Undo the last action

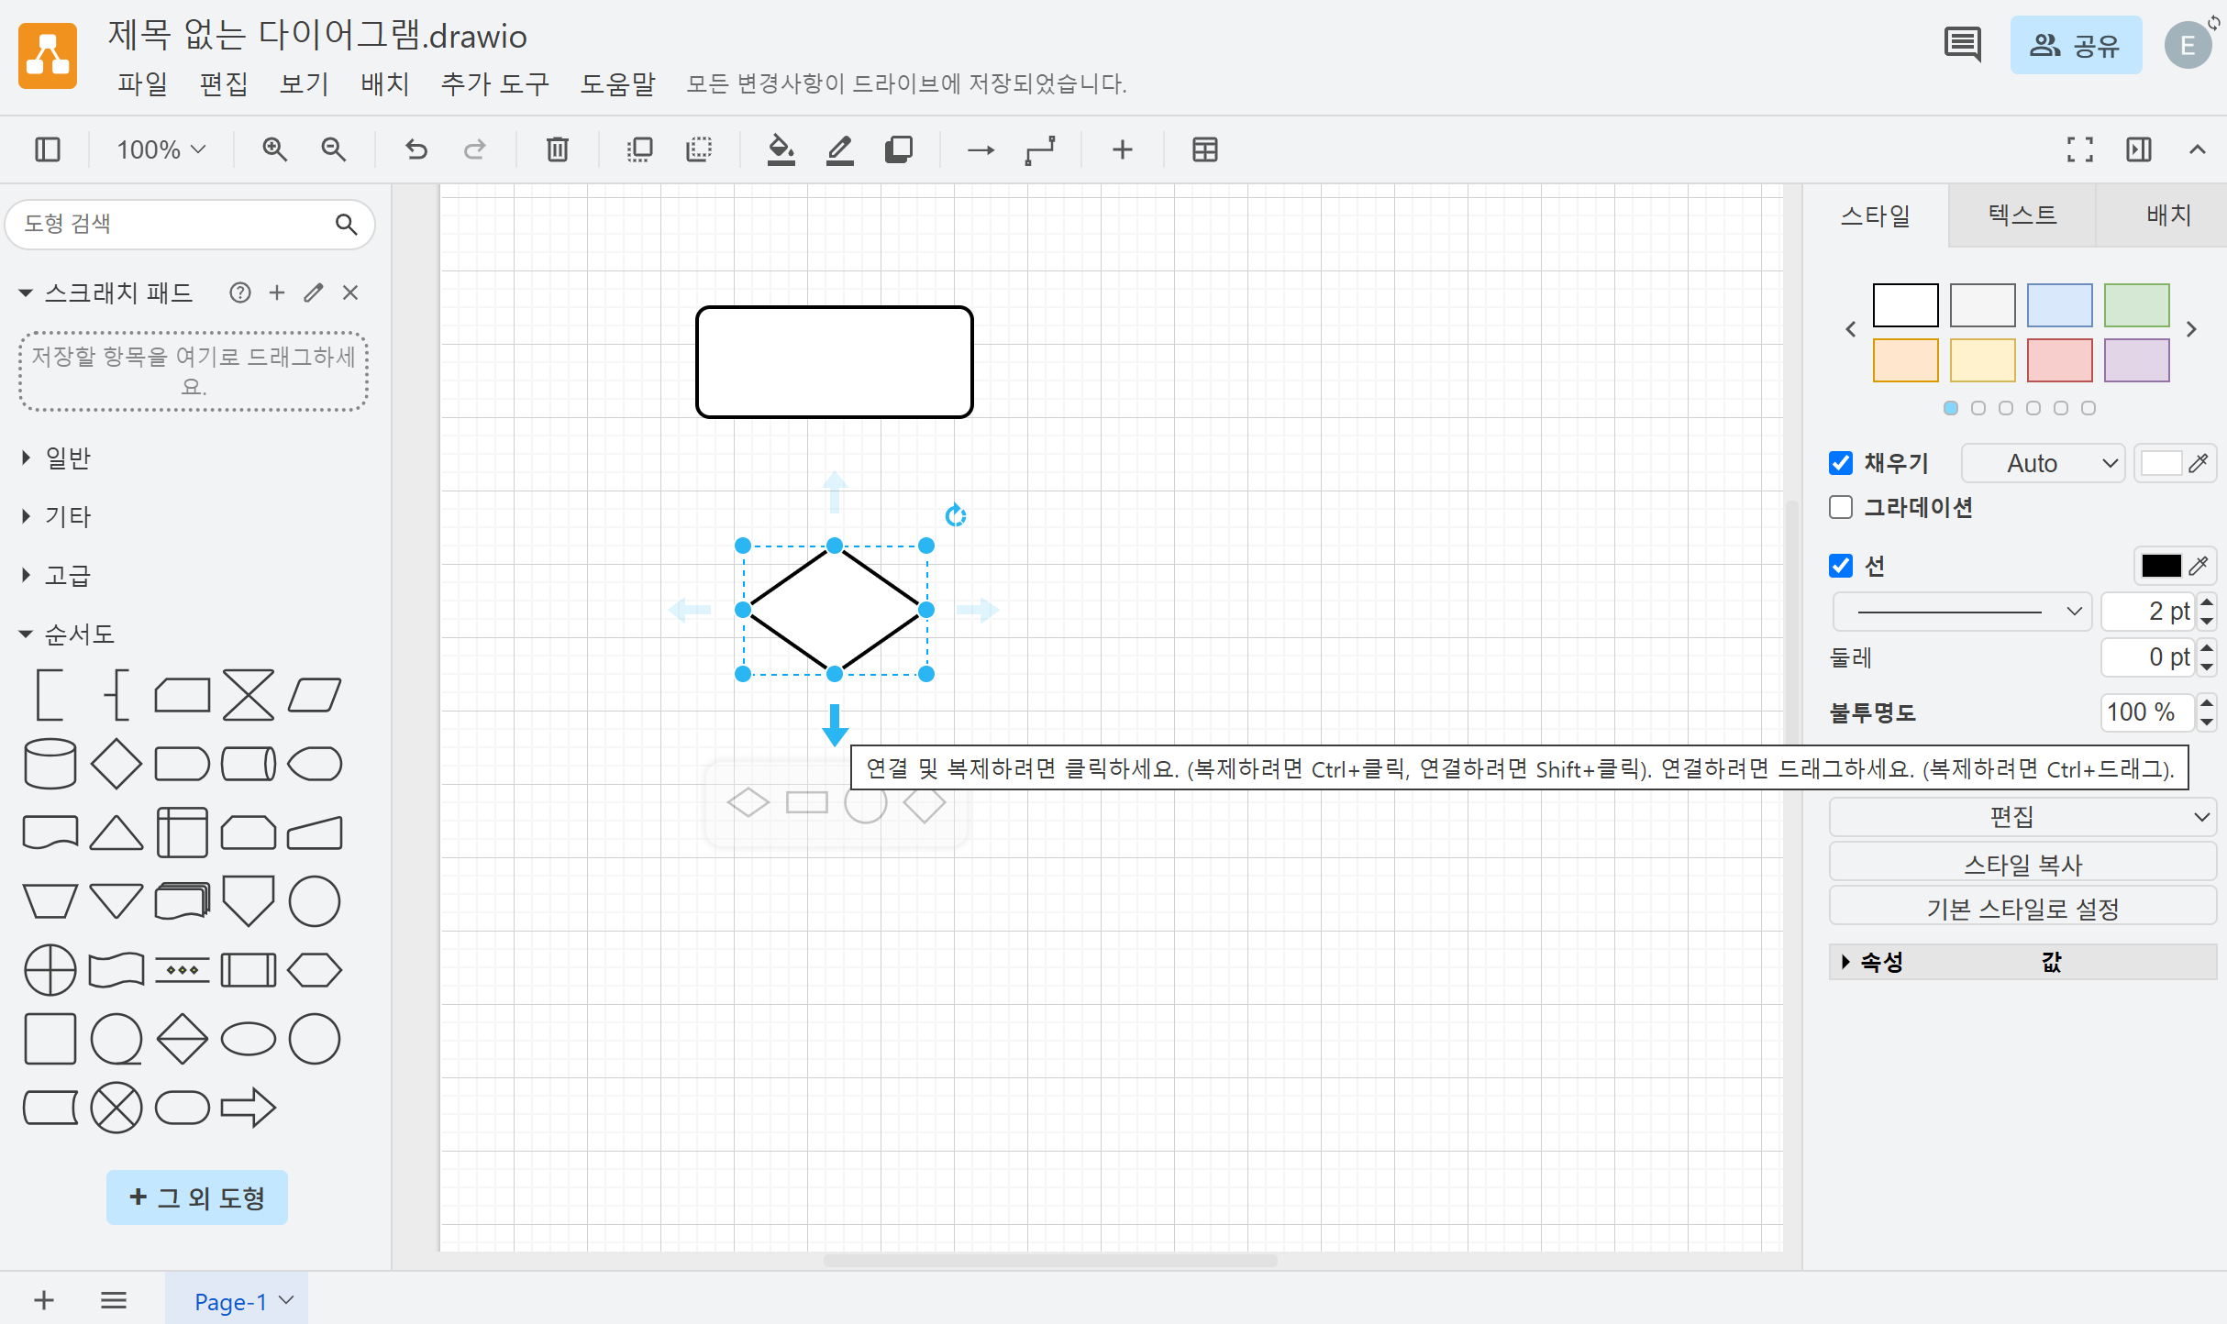[x=416, y=149]
